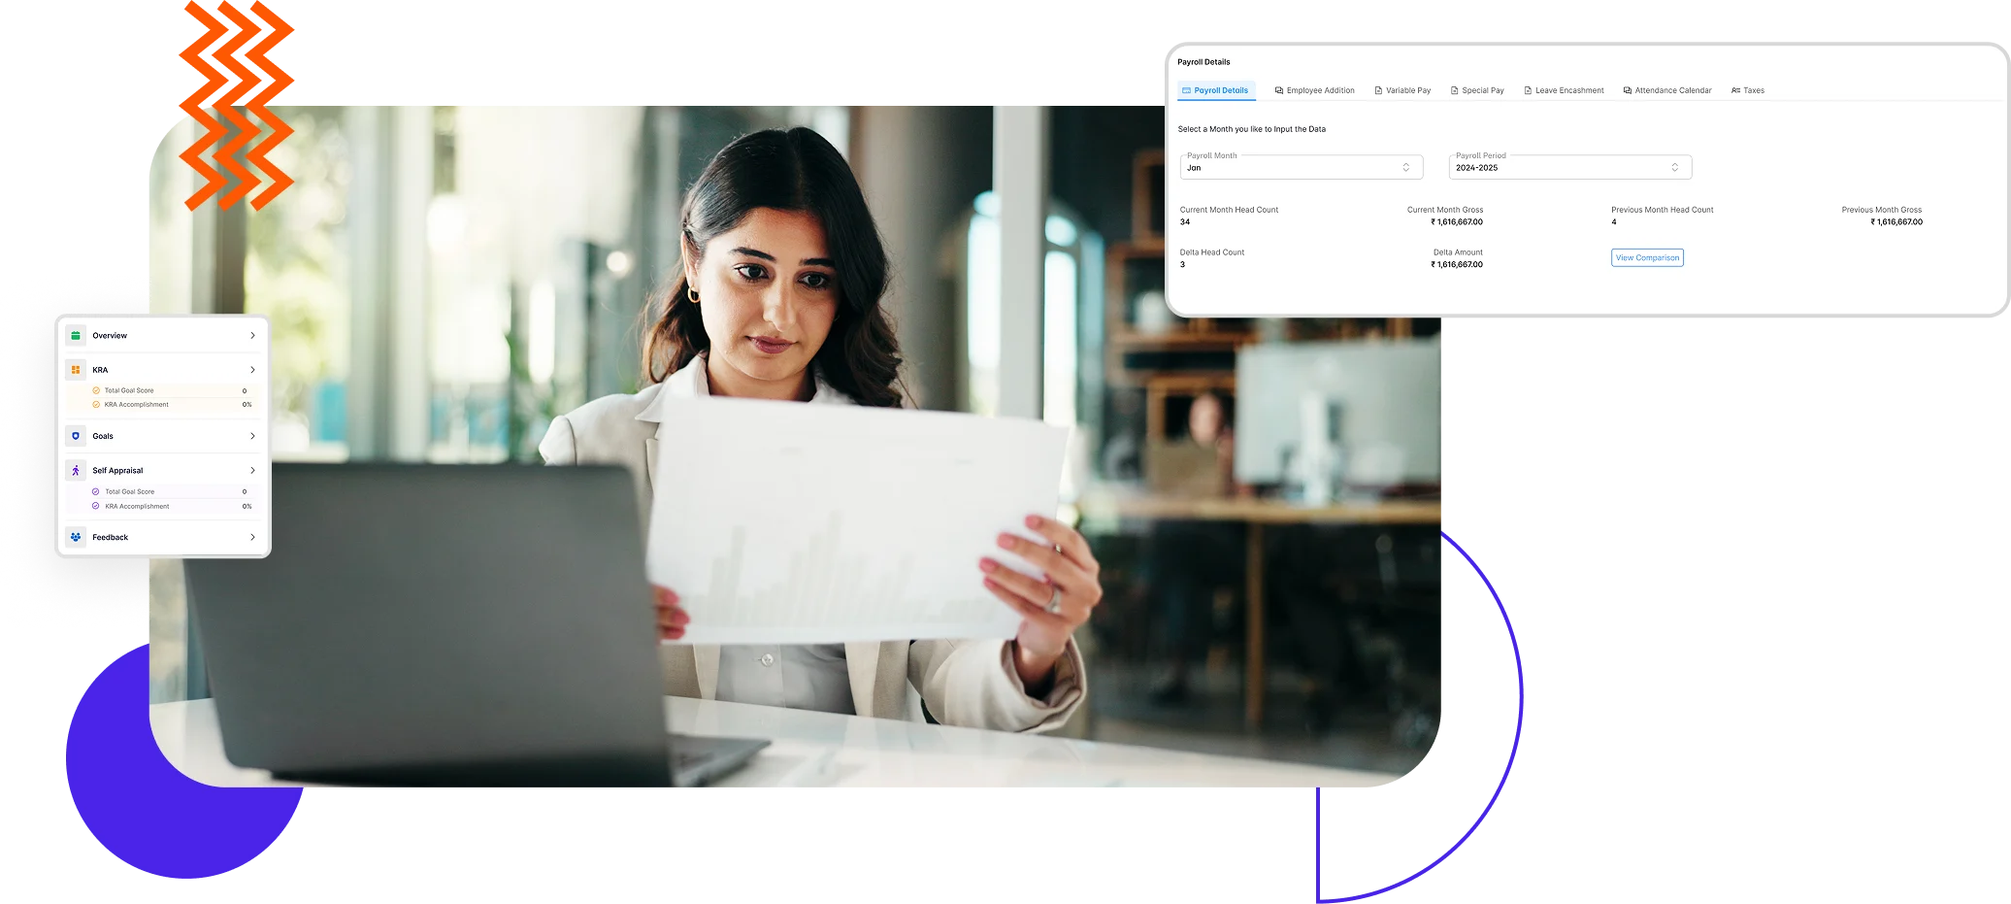This screenshot has width=2011, height=904.
Task: Click check icon beside Self Appraisal's KRA Accomplishment
Action: (96, 506)
